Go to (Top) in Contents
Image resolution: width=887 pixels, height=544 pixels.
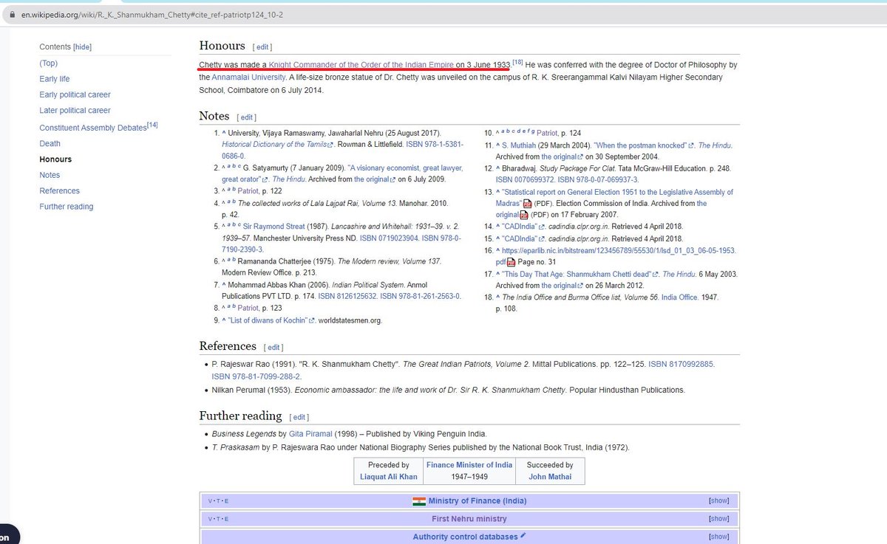[x=49, y=63]
